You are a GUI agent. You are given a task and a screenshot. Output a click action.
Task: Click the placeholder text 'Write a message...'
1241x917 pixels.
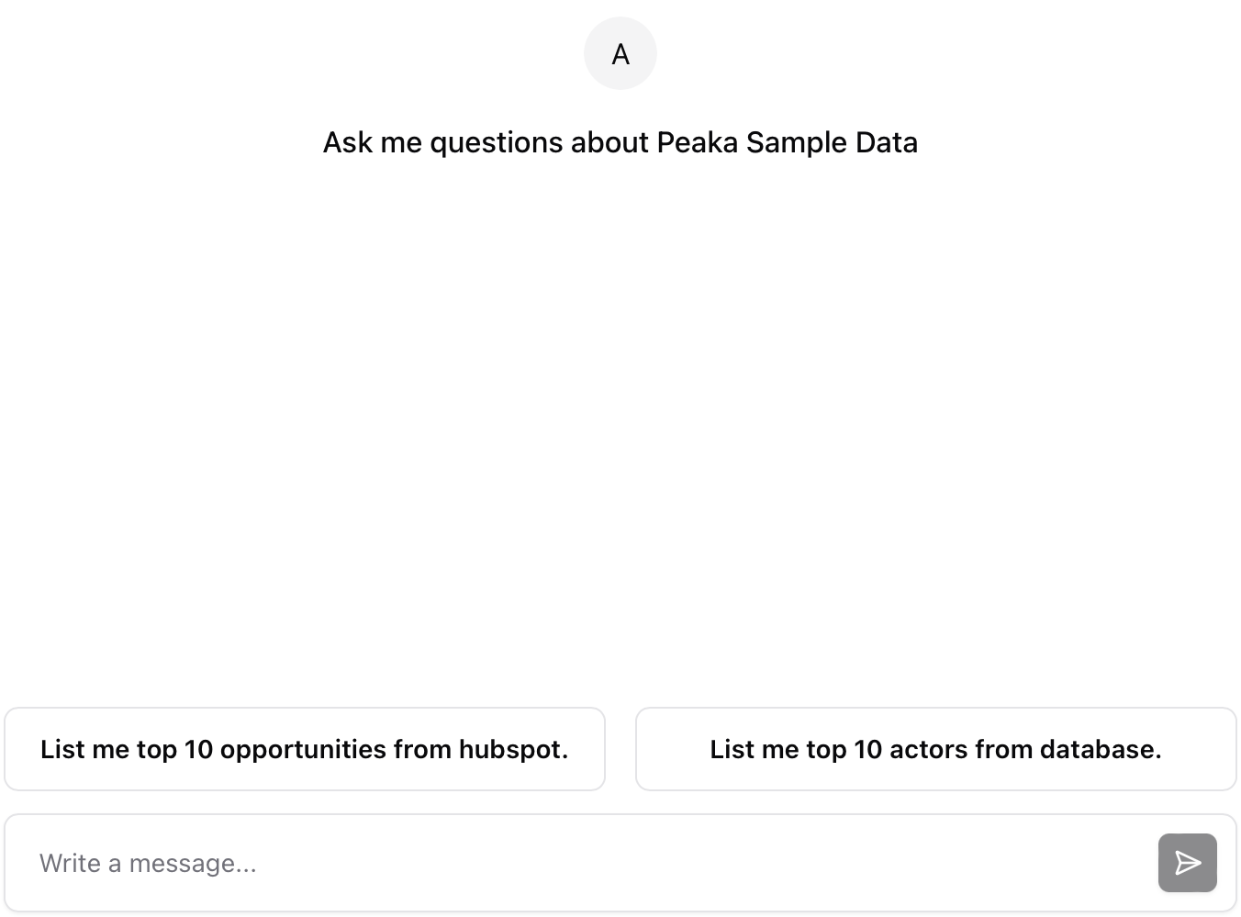pyautogui.click(x=148, y=863)
